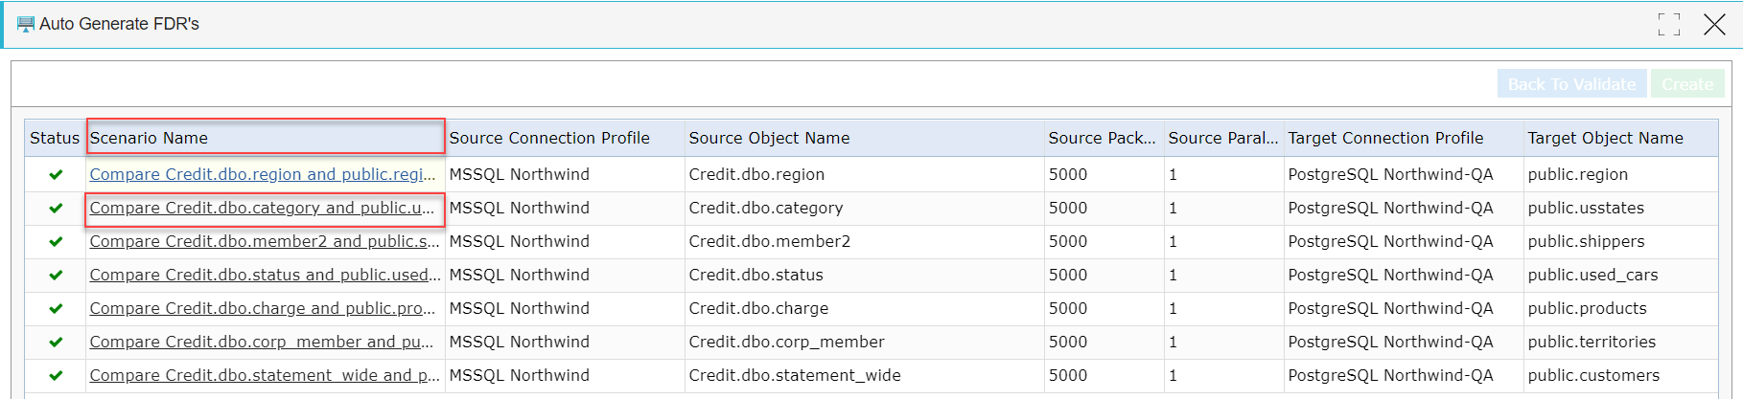The image size is (1743, 399).
Task: Select the Credit.dbo.status source object cell
Action: click(x=865, y=275)
